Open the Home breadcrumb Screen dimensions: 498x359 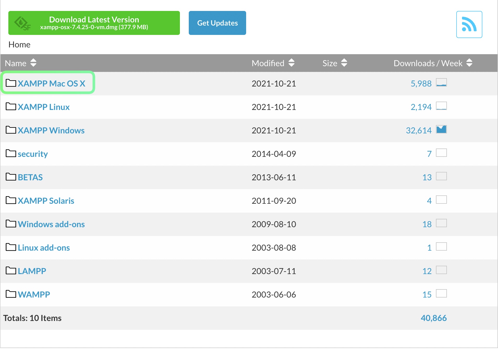coord(20,45)
